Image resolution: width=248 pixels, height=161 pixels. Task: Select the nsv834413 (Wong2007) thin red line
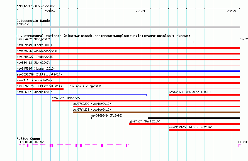128,65
